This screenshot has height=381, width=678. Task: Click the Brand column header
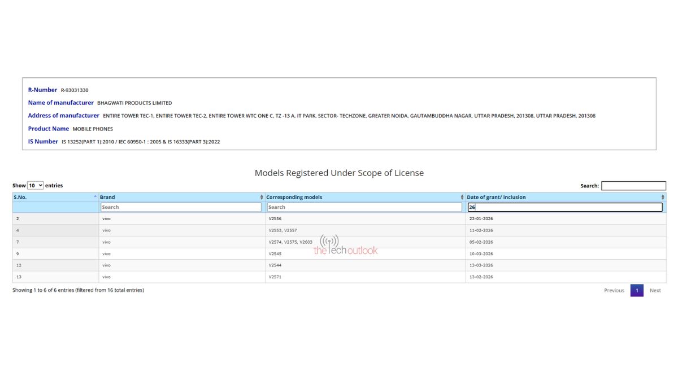[107, 197]
